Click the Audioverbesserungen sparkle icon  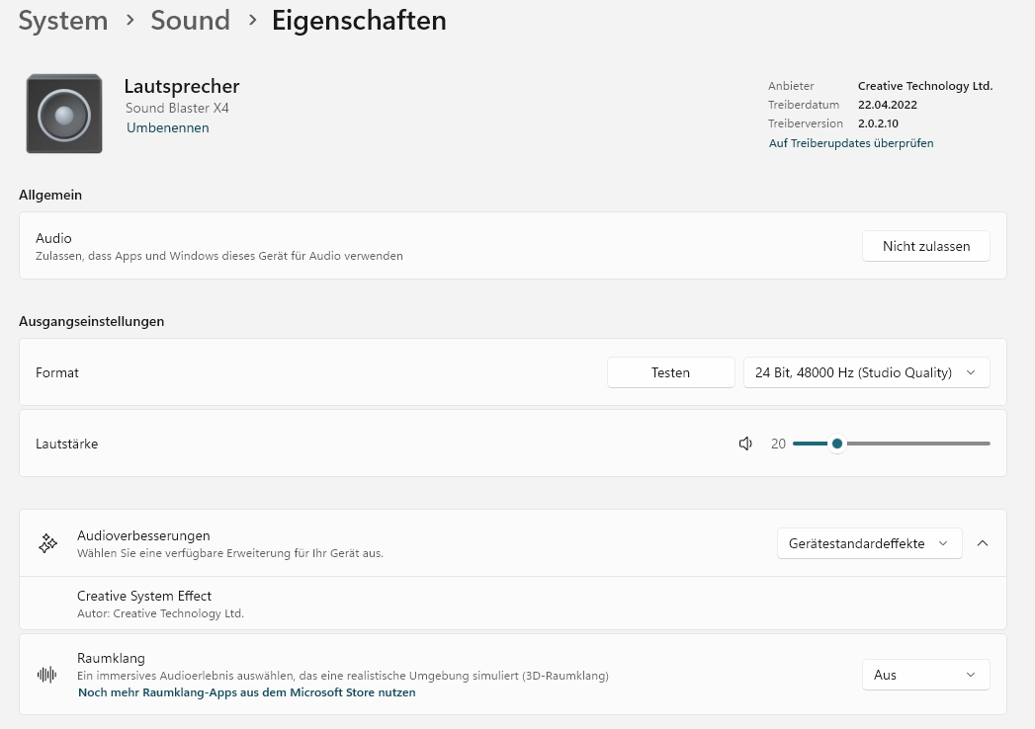click(x=47, y=543)
